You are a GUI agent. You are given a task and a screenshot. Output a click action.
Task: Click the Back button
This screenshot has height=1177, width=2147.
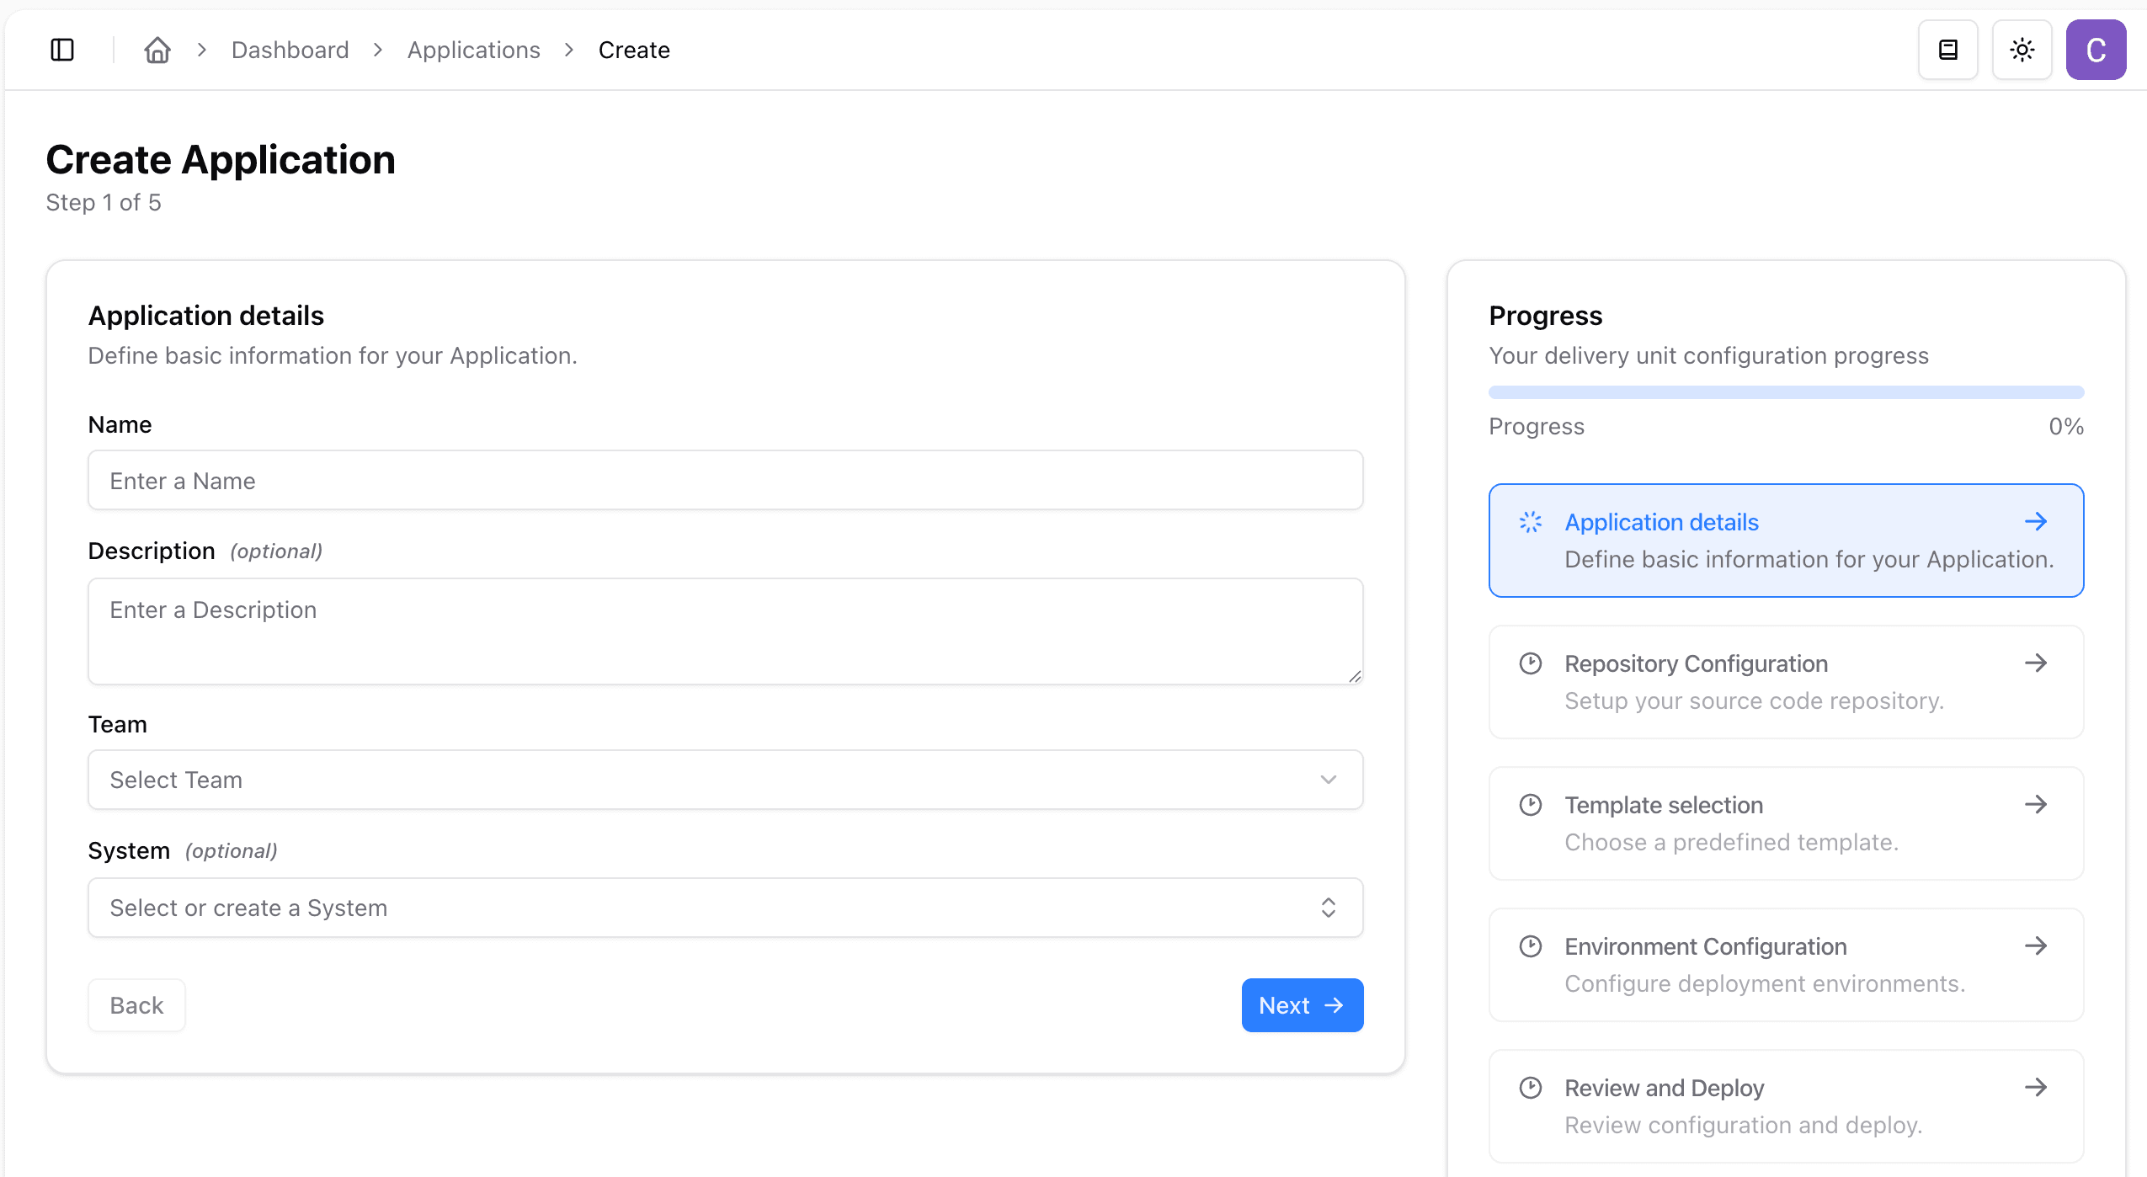tap(136, 1005)
